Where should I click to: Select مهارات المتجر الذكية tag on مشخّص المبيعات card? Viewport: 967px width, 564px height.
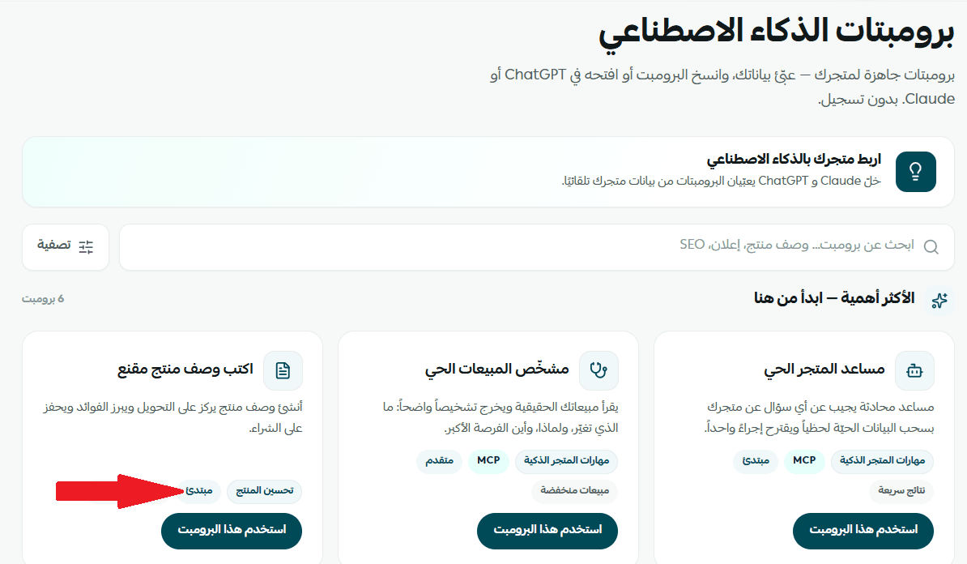click(566, 461)
